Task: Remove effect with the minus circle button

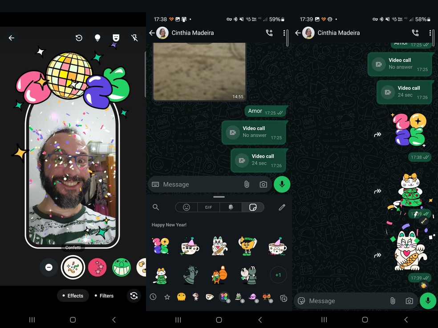Action: point(49,268)
